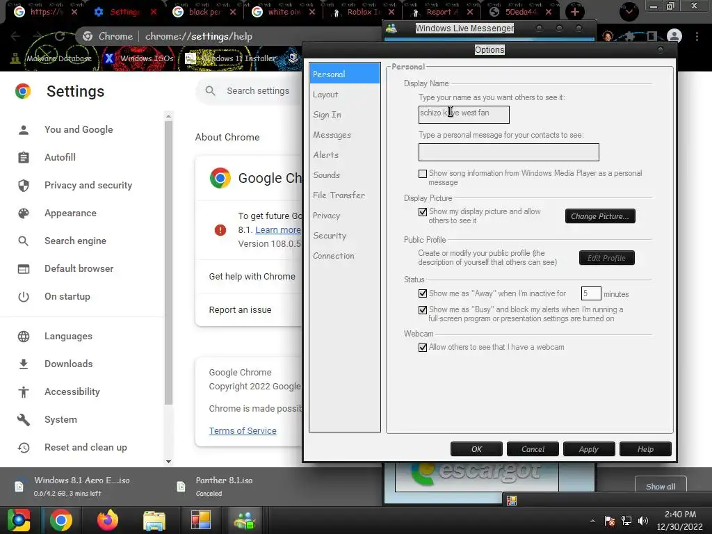Click Apply in the Options dialog

coord(589,449)
